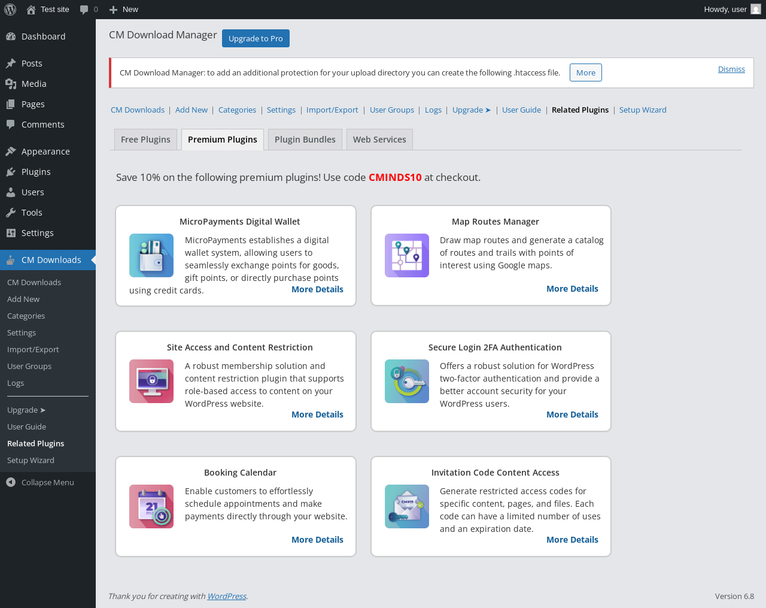Image resolution: width=766 pixels, height=608 pixels.
Task: Click the Booking Calendar plugin icon
Action: coord(151,506)
